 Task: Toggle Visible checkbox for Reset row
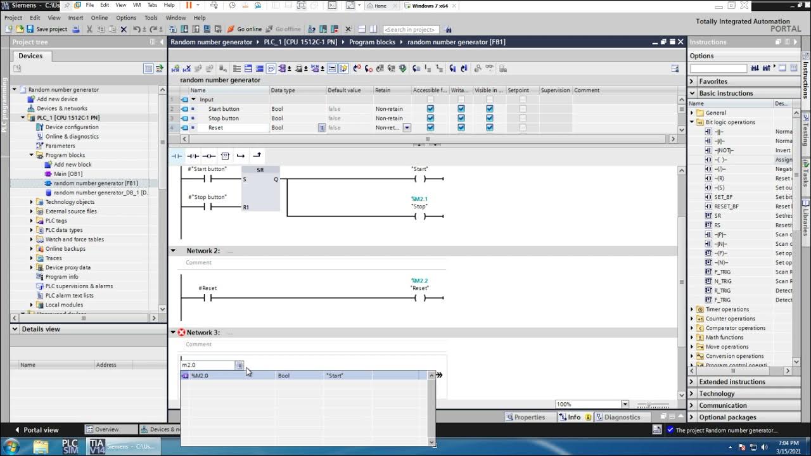click(489, 127)
